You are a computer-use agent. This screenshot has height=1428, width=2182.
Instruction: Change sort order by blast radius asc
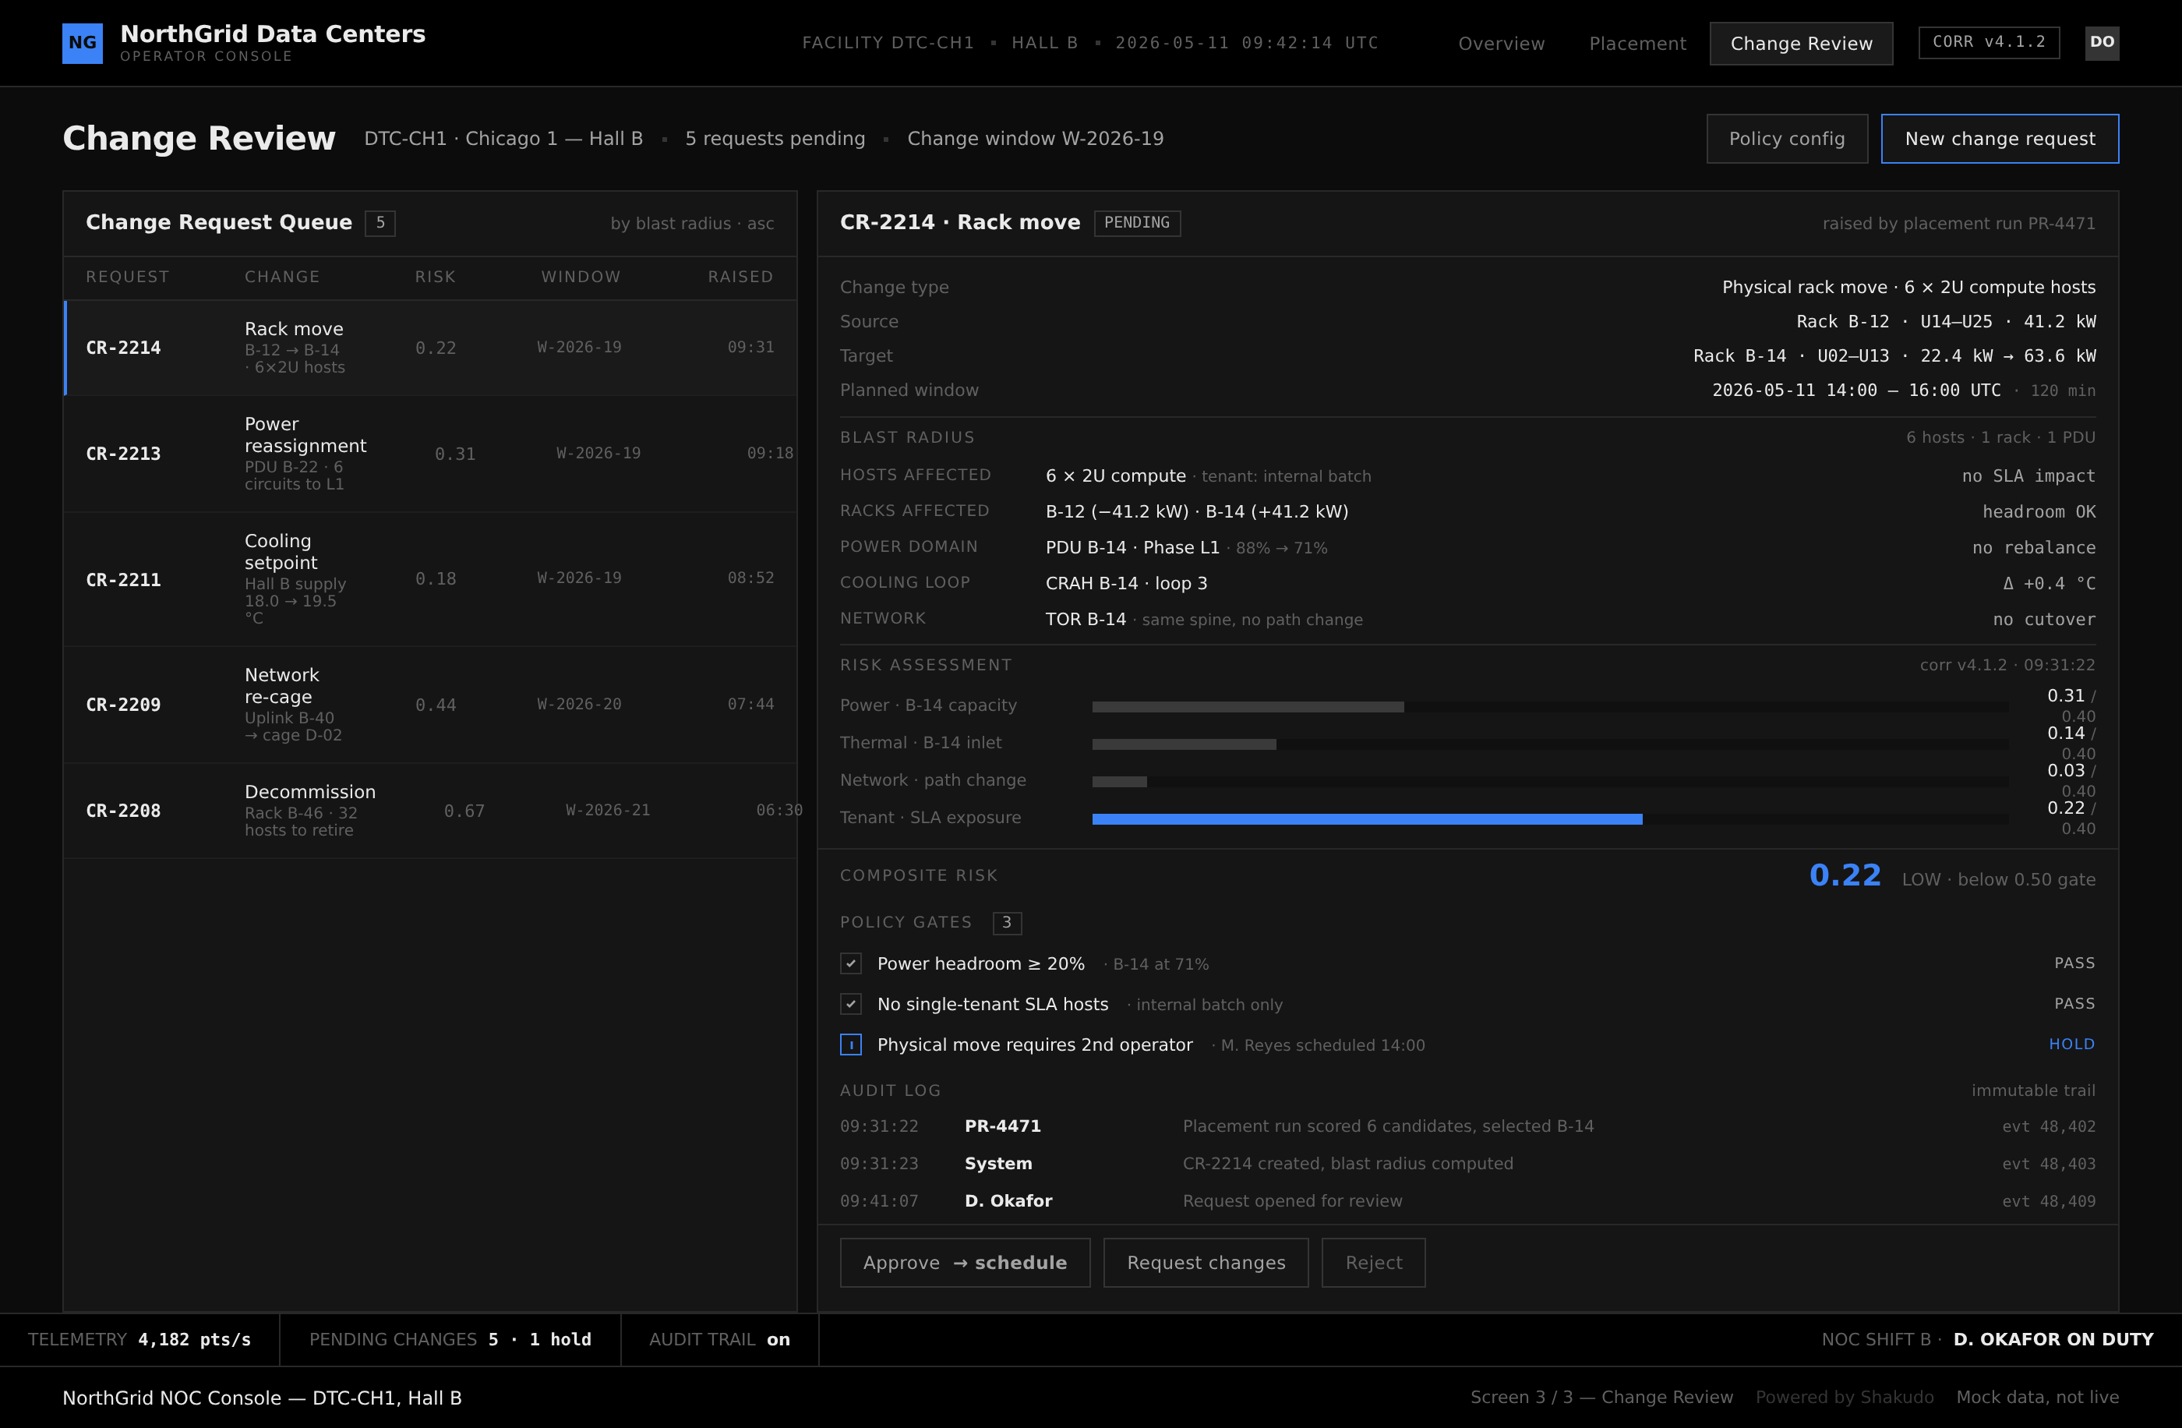[692, 224]
